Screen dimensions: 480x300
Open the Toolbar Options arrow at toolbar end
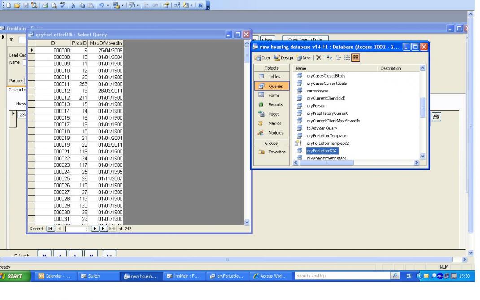(x=208, y=6)
